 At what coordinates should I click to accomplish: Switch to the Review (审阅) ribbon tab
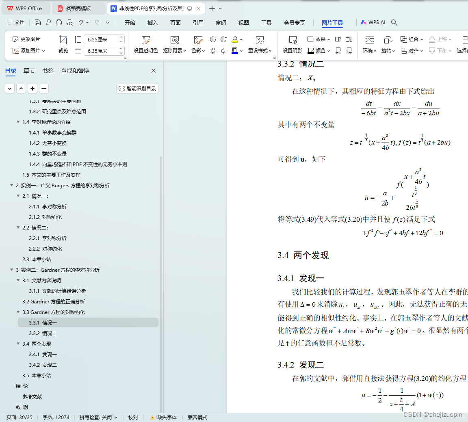tap(221, 23)
